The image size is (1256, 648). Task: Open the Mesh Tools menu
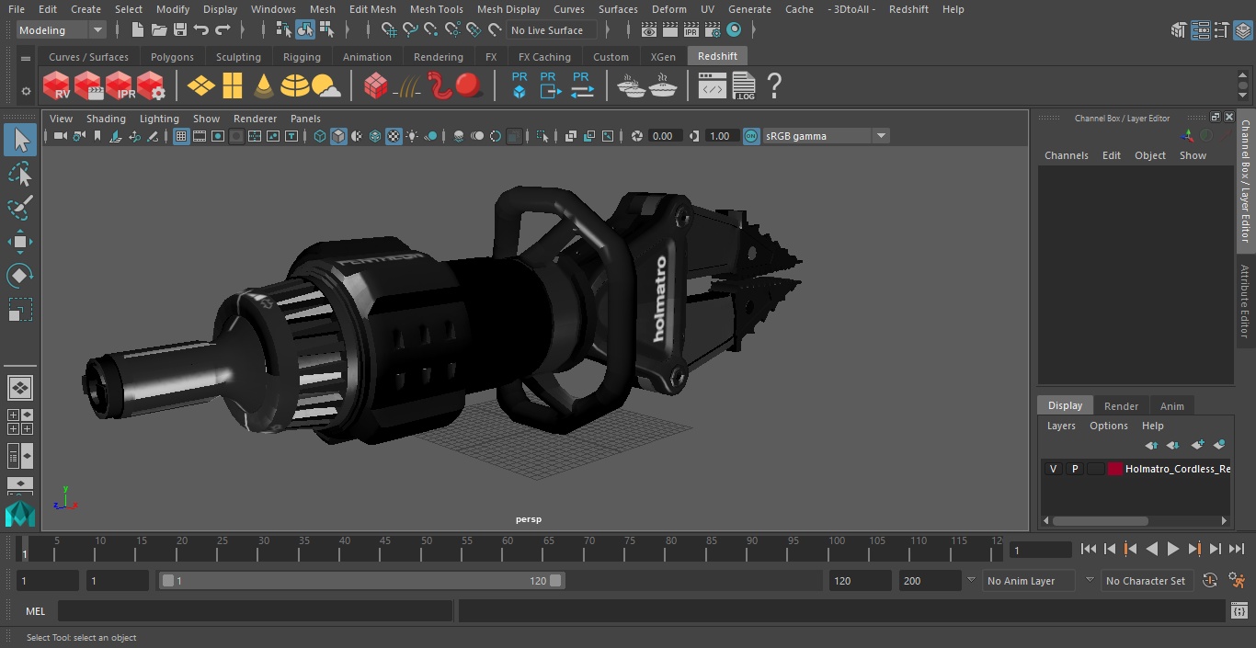[x=436, y=9]
